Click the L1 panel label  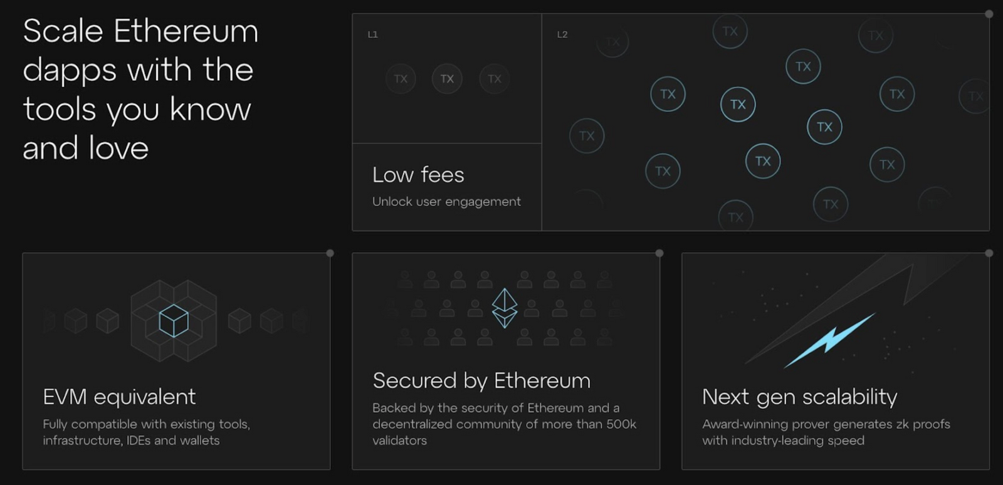click(373, 34)
